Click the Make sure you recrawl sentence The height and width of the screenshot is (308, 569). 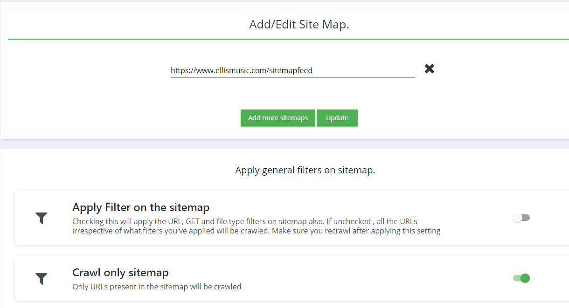(x=357, y=231)
